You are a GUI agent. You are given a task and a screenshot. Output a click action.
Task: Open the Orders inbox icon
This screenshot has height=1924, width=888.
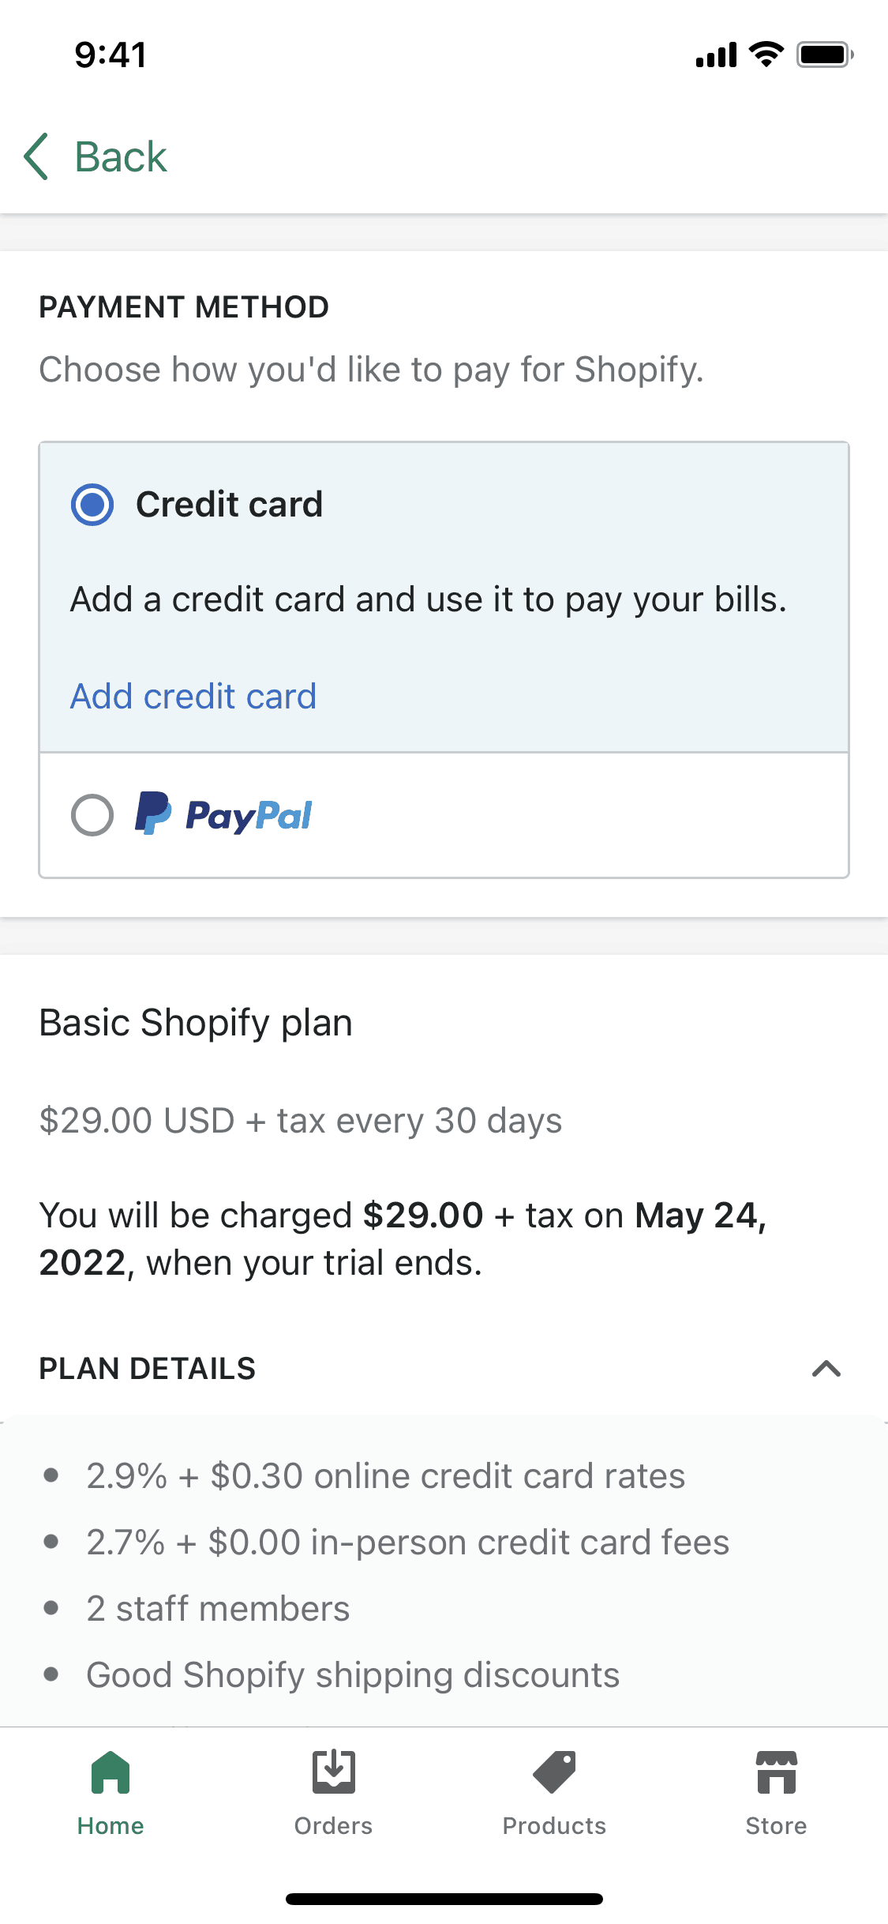pos(333,1772)
